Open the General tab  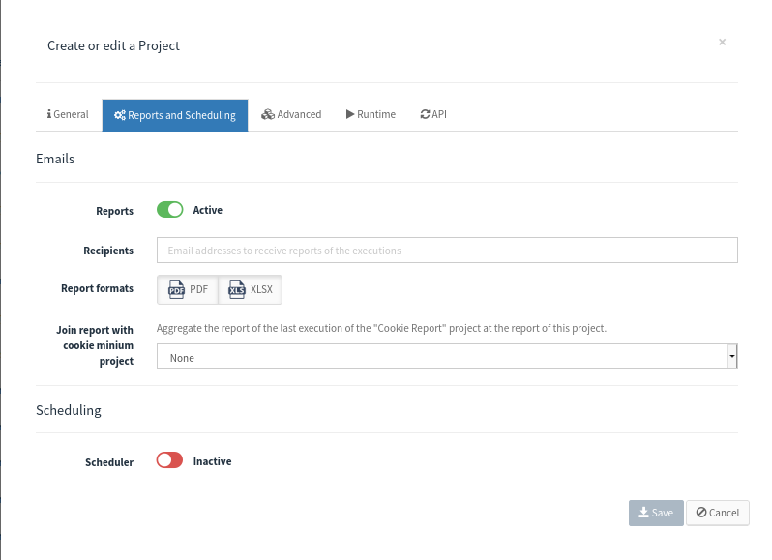[68, 115]
